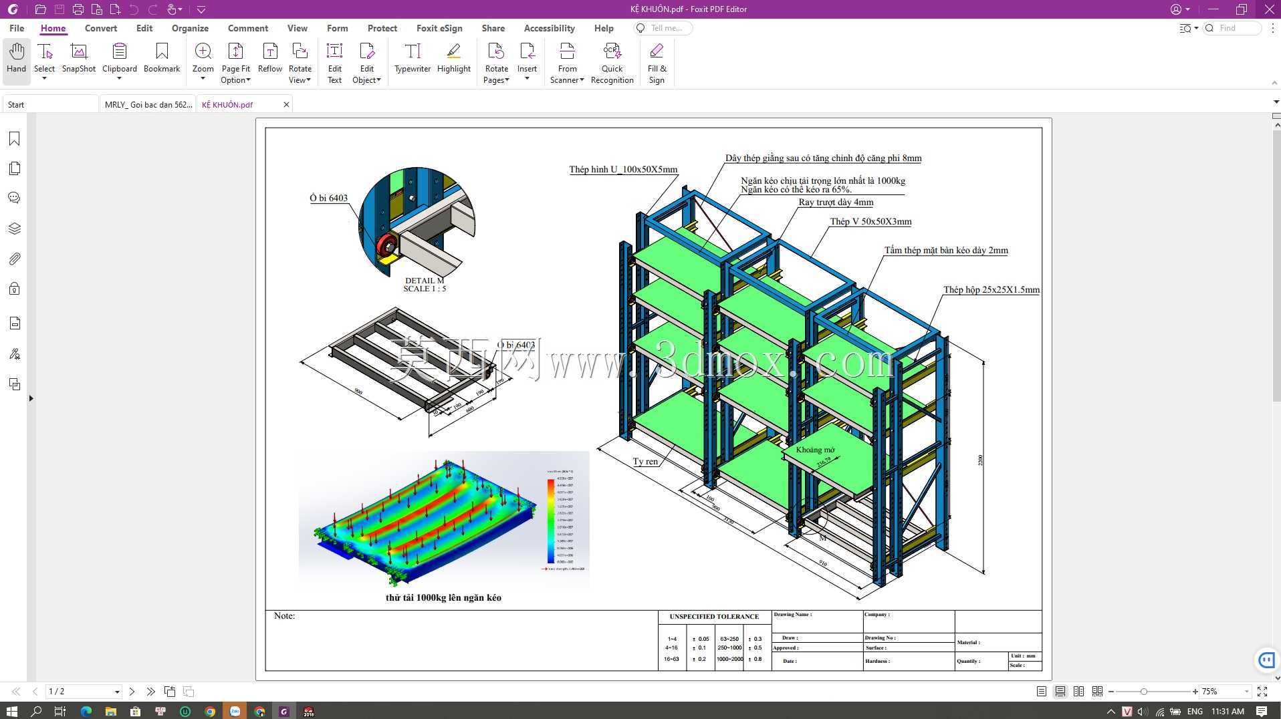Expand the Clipboard dropdown arrow
The image size is (1281, 719).
pos(119,79)
